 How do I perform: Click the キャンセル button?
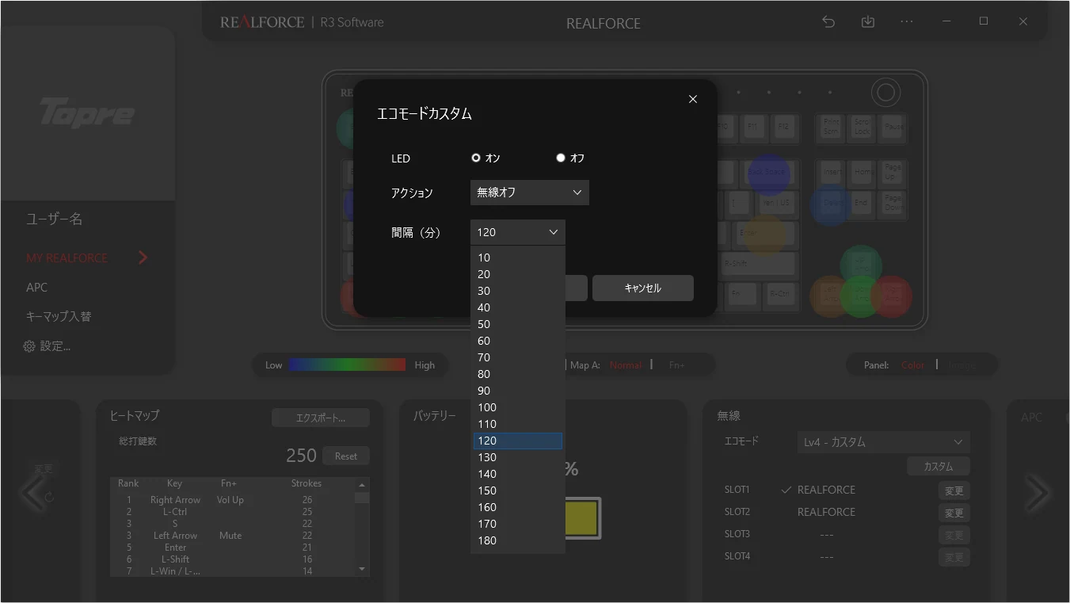point(643,288)
